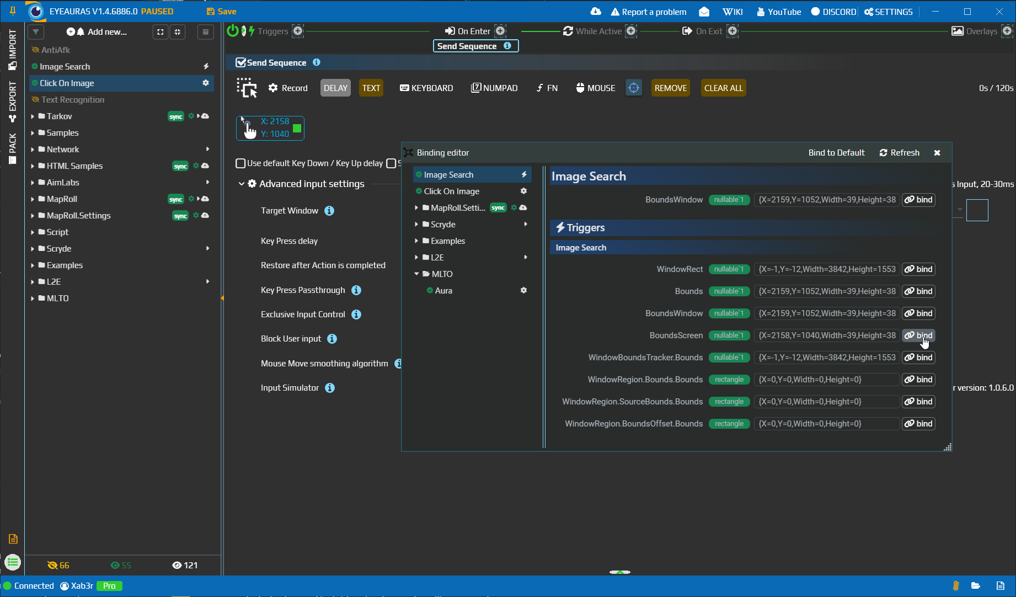
Task: Click the cloud download icon in title bar
Action: pyautogui.click(x=596, y=12)
